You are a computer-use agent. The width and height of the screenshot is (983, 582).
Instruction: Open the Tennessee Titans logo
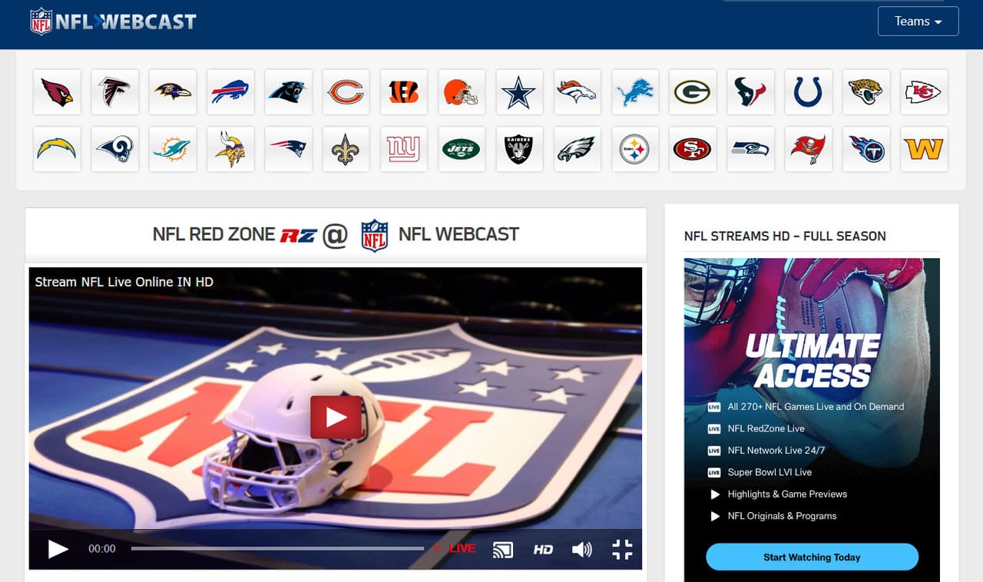coord(866,149)
